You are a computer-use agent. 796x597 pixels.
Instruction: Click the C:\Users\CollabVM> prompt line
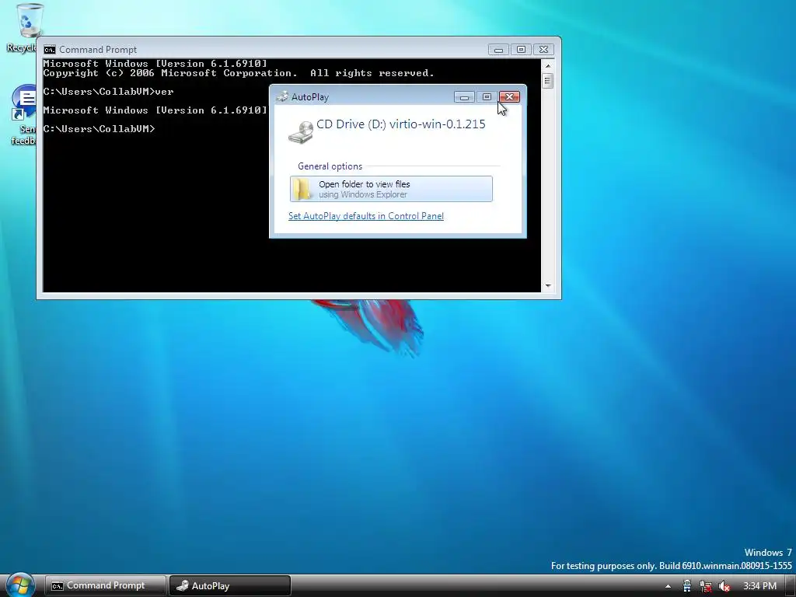pos(99,129)
